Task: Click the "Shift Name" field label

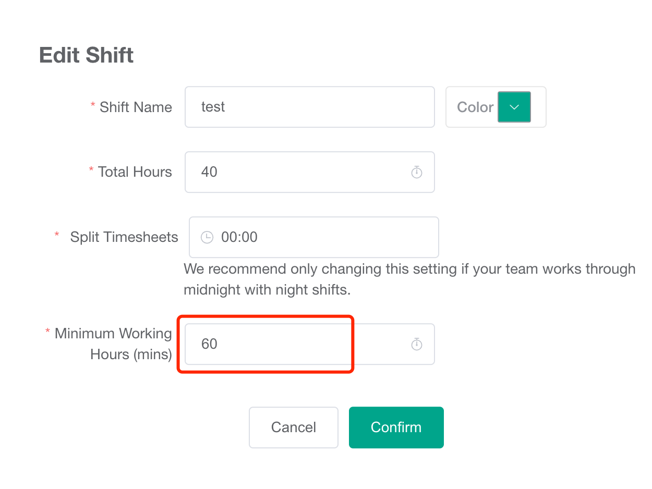Action: 136,107
